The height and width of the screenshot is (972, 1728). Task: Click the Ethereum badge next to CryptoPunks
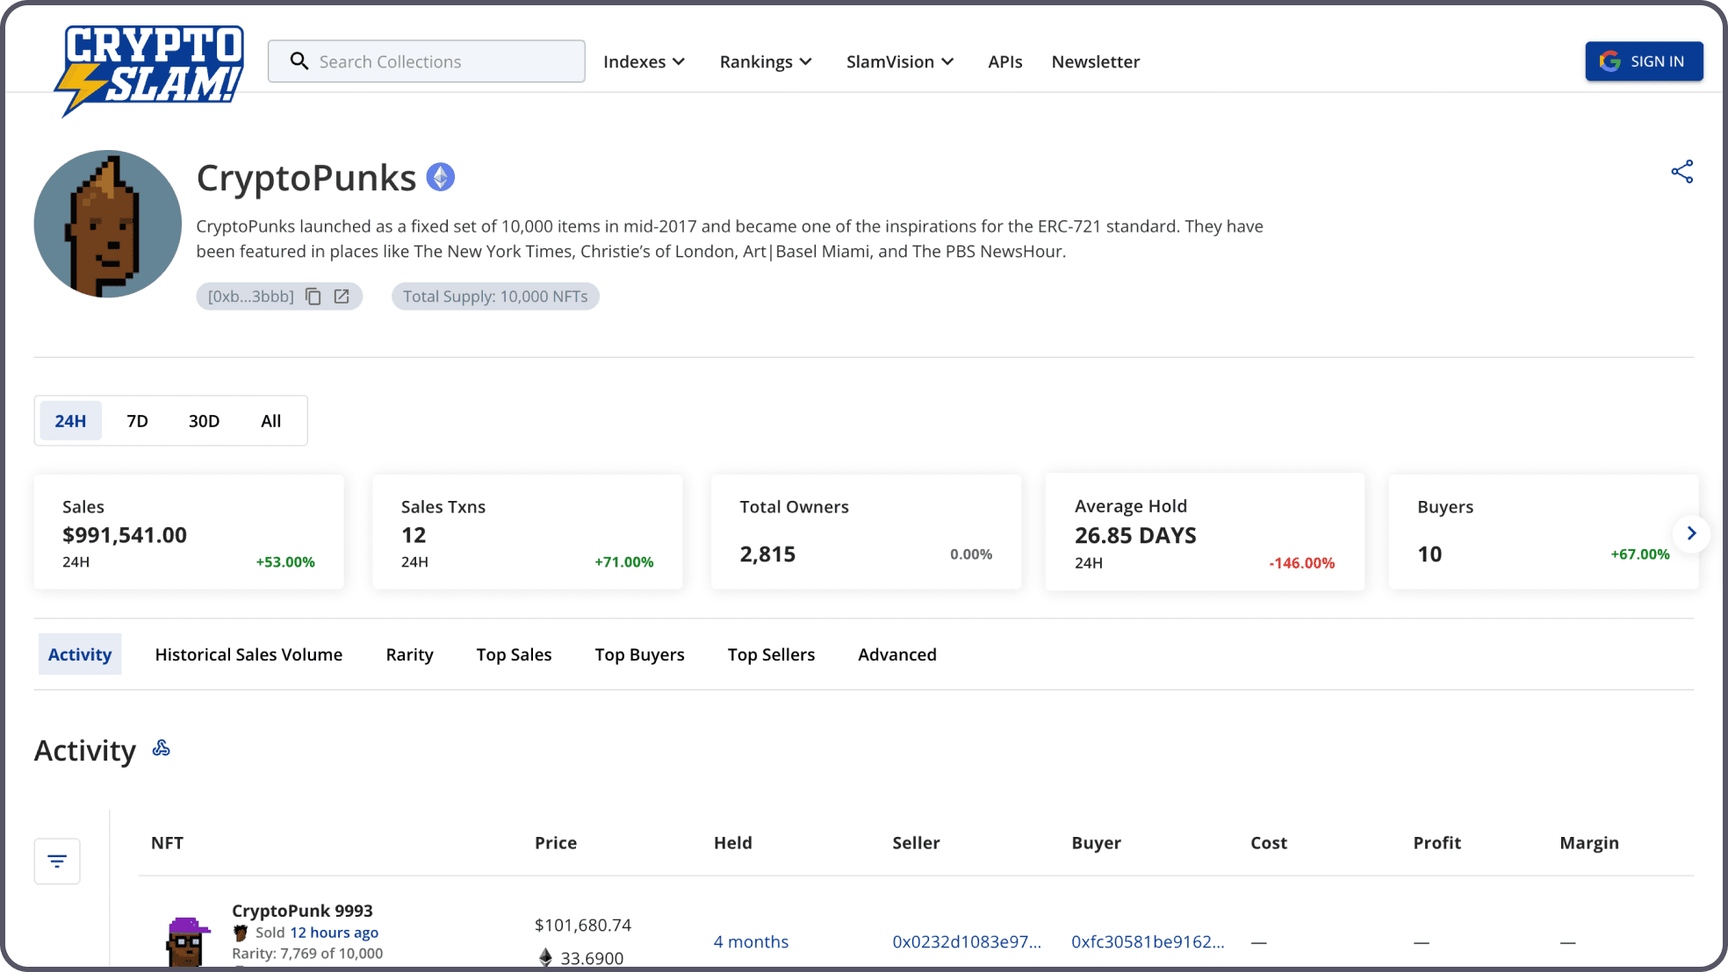click(x=441, y=177)
